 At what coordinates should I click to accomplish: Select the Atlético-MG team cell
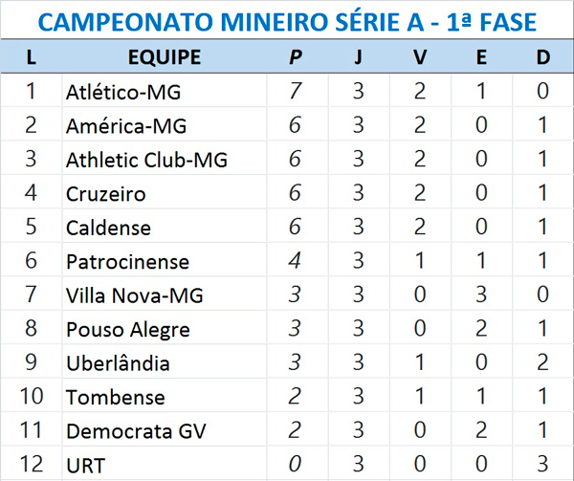pos(123,93)
